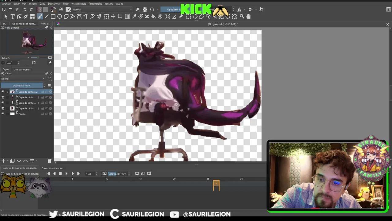Toggle lock on Capa de pintura 2
The image size is (392, 221).
43,92
